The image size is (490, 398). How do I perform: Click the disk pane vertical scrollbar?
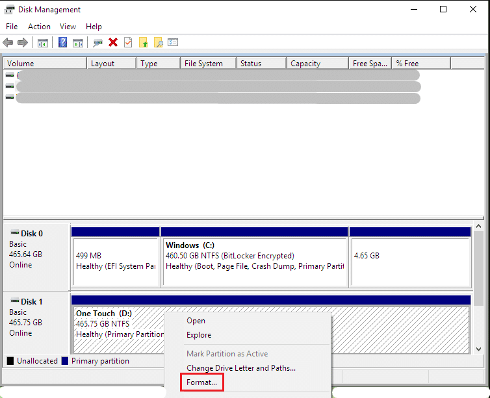click(480, 286)
